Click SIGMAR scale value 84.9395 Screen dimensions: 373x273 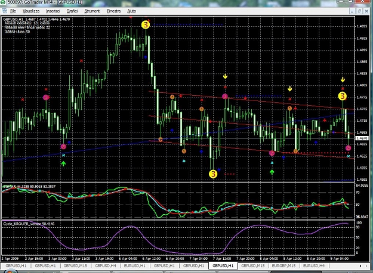362,186
